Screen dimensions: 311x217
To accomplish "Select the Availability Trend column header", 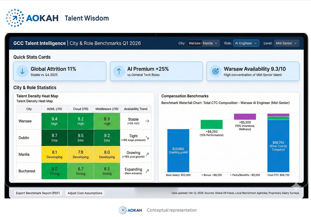I will (136, 109).
